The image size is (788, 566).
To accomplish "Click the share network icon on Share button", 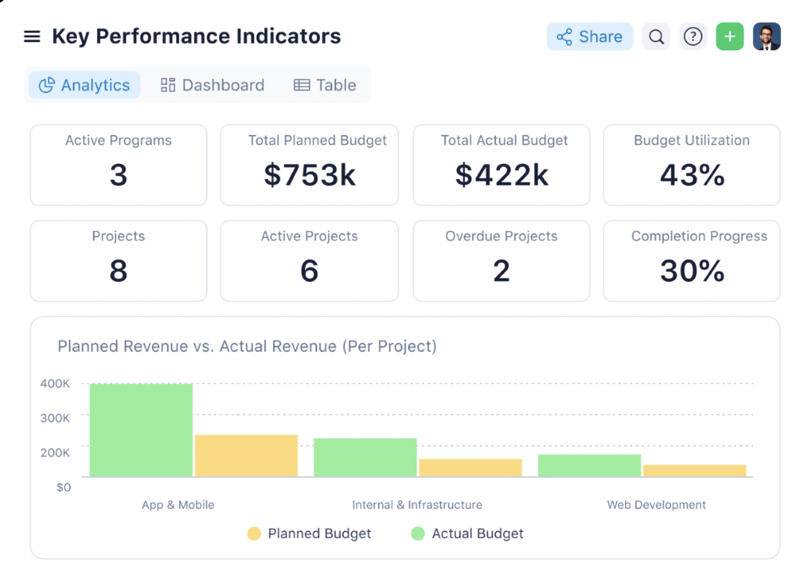I will pyautogui.click(x=565, y=36).
